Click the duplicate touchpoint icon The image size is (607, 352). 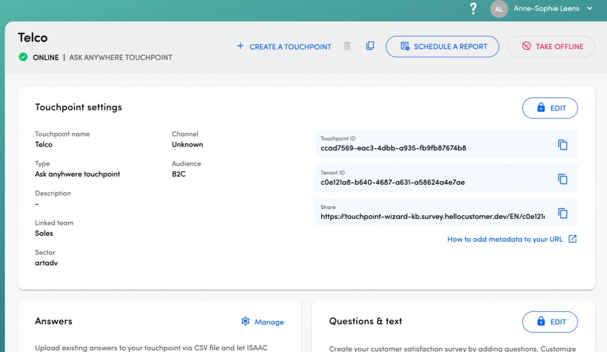click(x=370, y=46)
